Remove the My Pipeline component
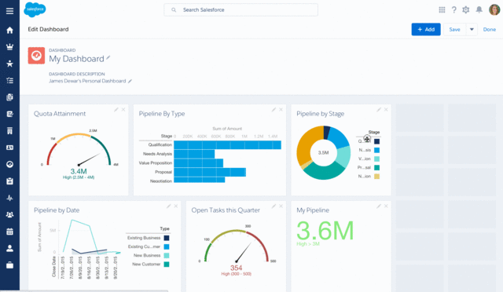Viewport: 503px width, 292px height. (x=386, y=206)
